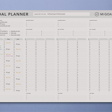
Task: Click third column "Top Wins" heading
Action: point(60,93)
